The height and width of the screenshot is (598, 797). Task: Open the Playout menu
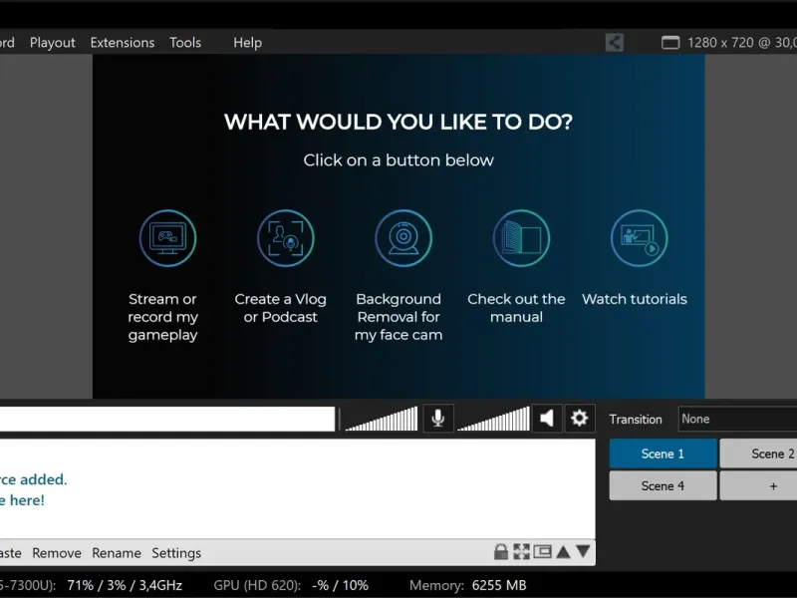pyautogui.click(x=53, y=43)
